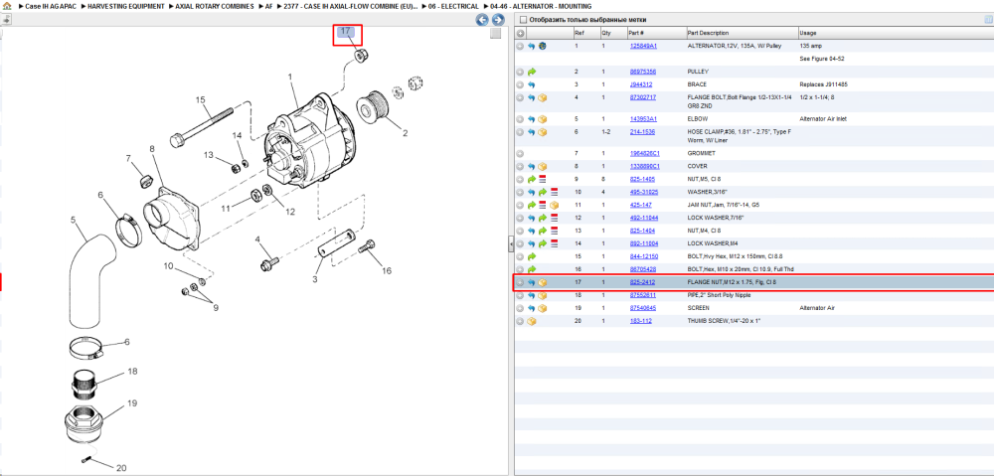Click the blue arrow icon in SCREEN row
The width and height of the screenshot is (994, 476).
531,308
